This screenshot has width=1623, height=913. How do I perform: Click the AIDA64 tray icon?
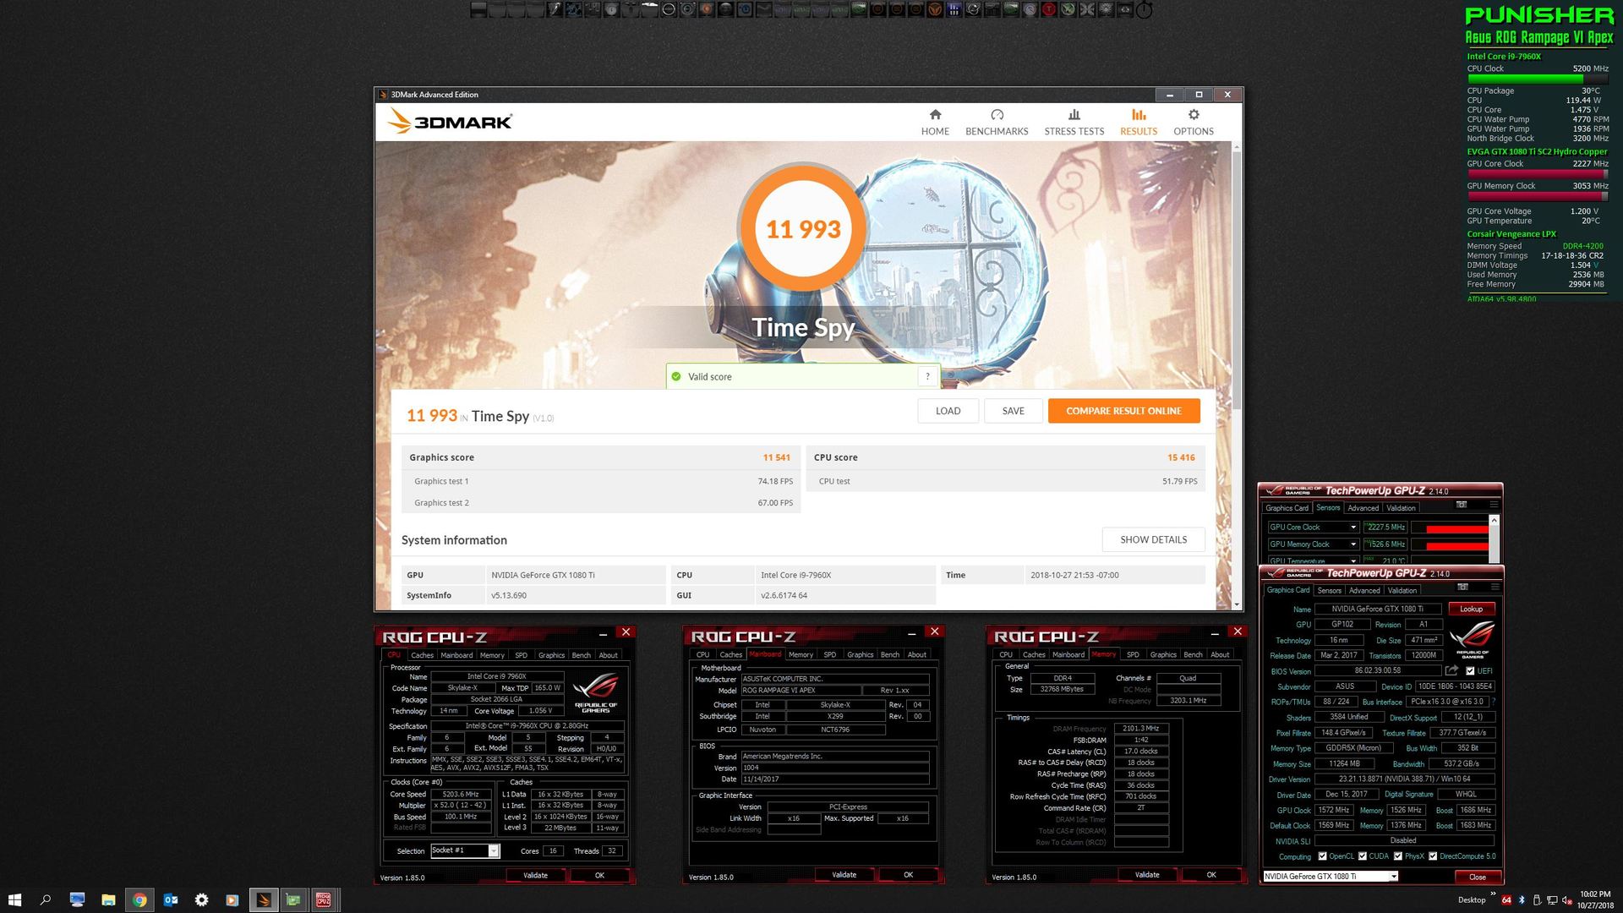[1506, 900]
